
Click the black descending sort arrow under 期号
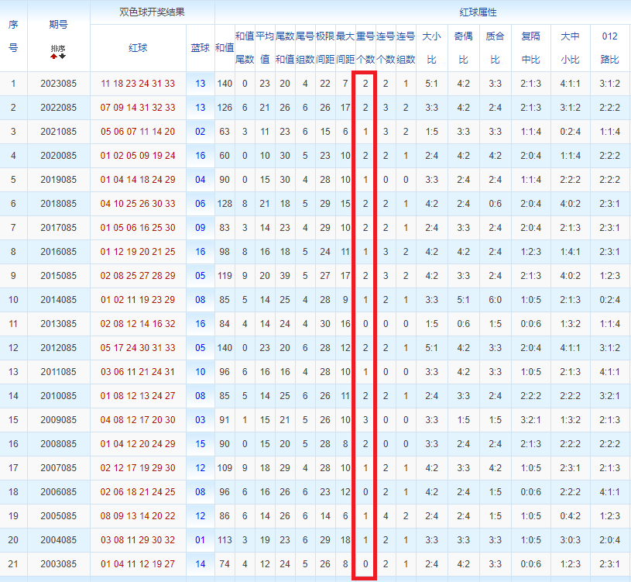(63, 57)
